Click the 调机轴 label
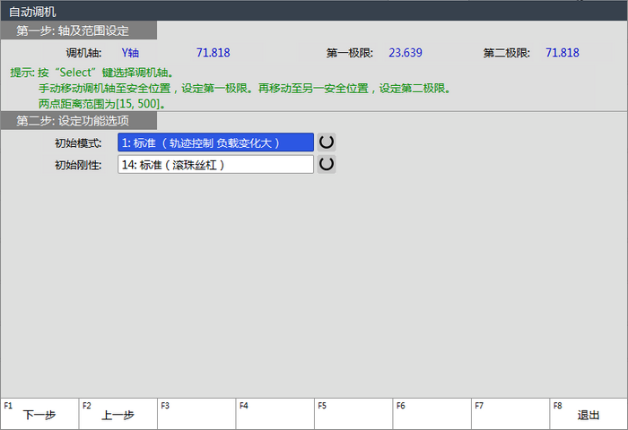The height and width of the screenshot is (430, 628). (x=83, y=53)
